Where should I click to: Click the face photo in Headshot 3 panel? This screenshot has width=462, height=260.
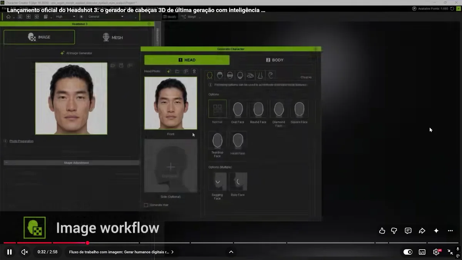point(71,98)
